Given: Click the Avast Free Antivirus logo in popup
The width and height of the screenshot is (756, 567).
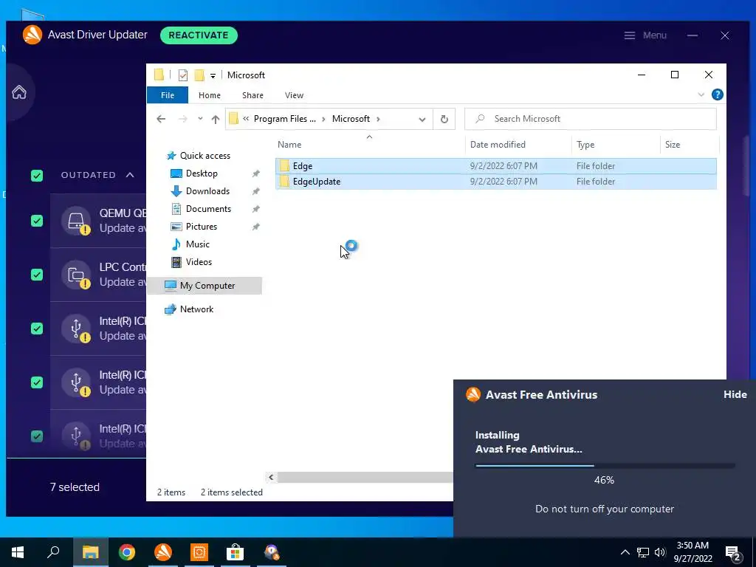Looking at the screenshot, I should 473,394.
